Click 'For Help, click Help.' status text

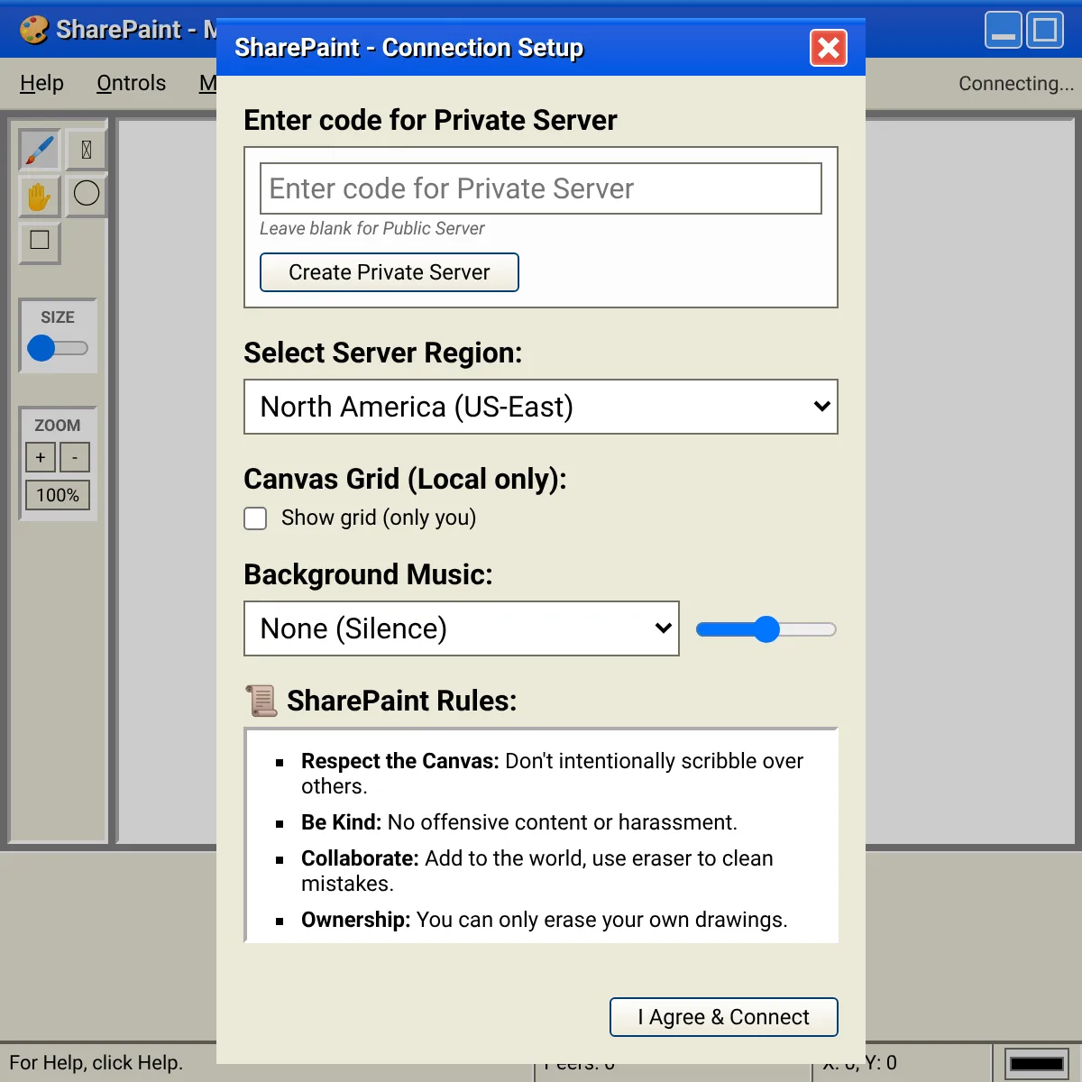click(x=96, y=1063)
